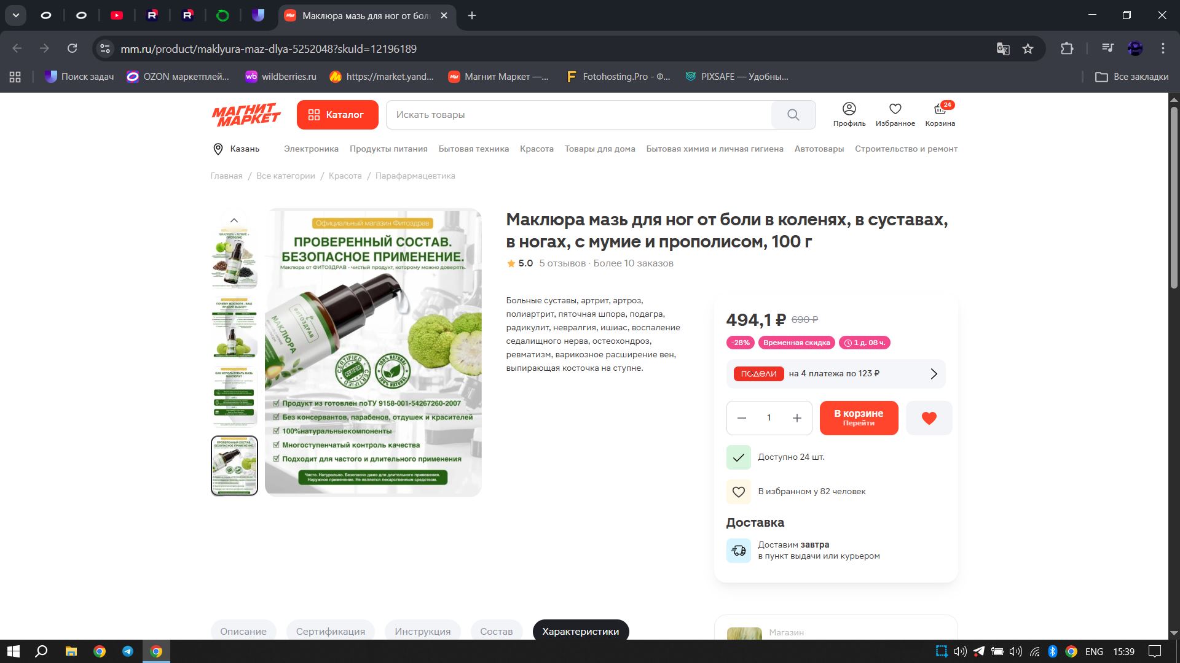Switch to Состав tab
1180x663 pixels.
(496, 631)
